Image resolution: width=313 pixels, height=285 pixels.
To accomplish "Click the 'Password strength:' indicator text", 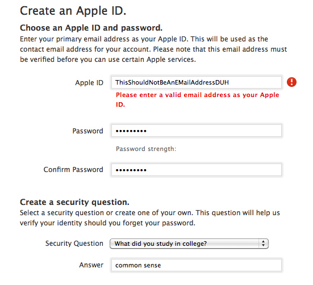I will [x=146, y=149].
